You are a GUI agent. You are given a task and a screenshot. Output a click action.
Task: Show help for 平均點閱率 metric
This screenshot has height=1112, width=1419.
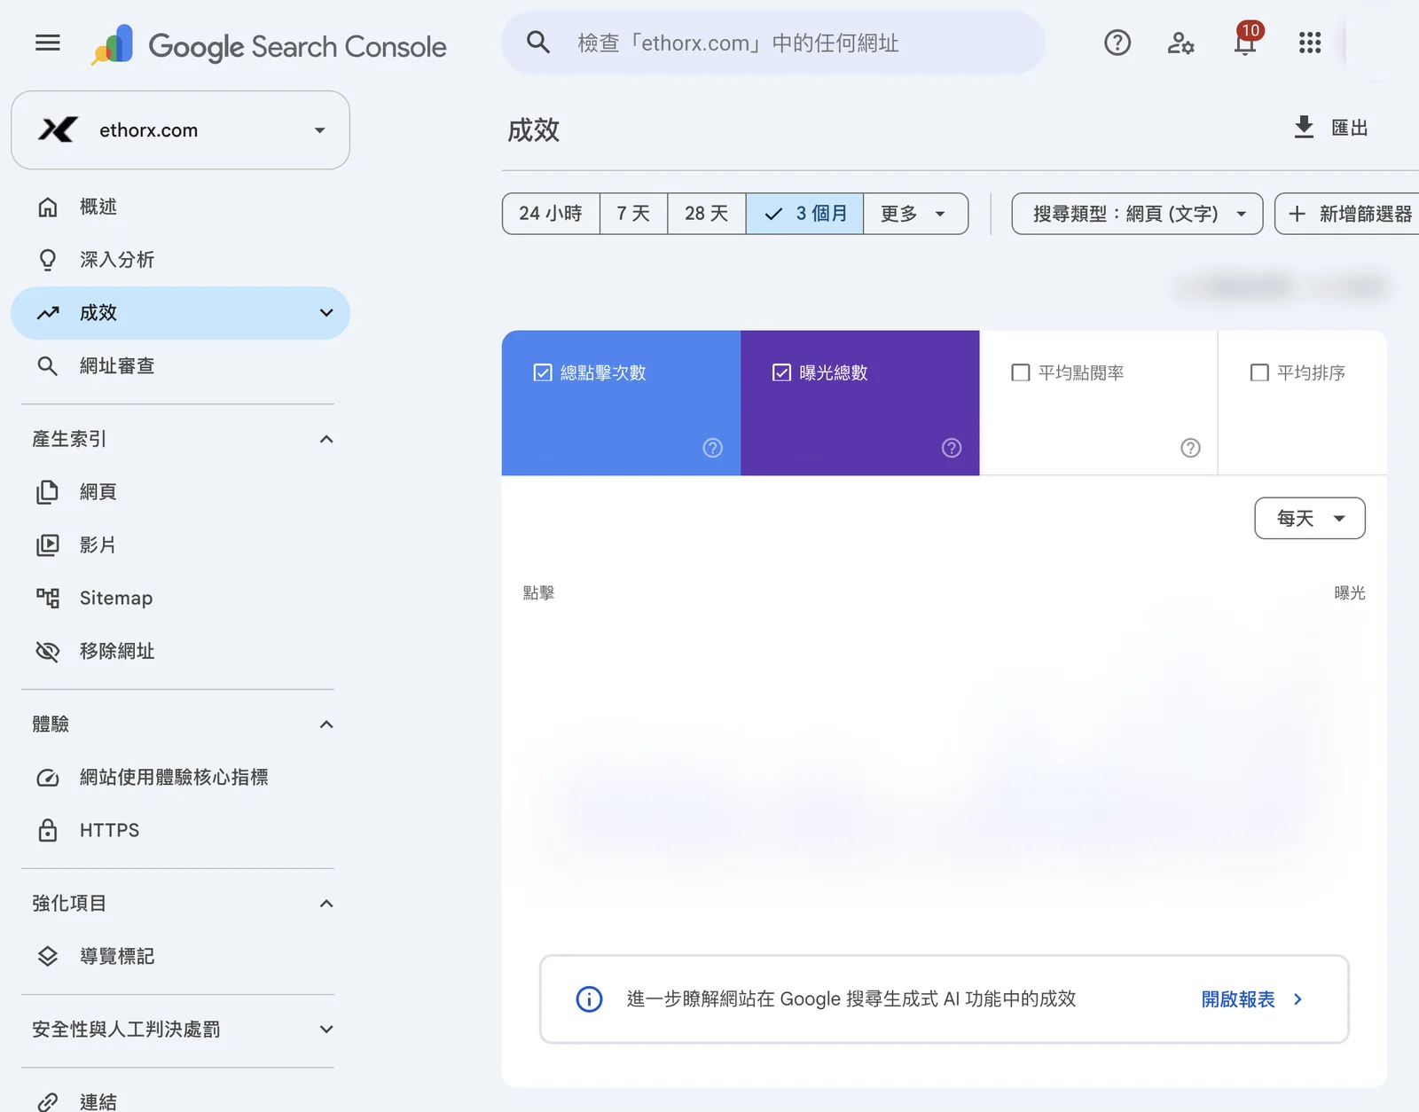(x=1190, y=448)
